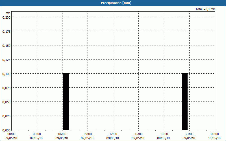Click the 0,150 y-axis value

pos(6,46)
